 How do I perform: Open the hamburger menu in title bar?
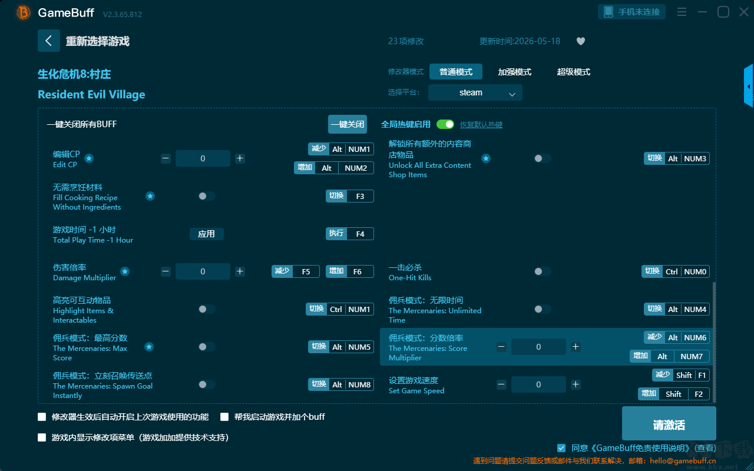682,12
